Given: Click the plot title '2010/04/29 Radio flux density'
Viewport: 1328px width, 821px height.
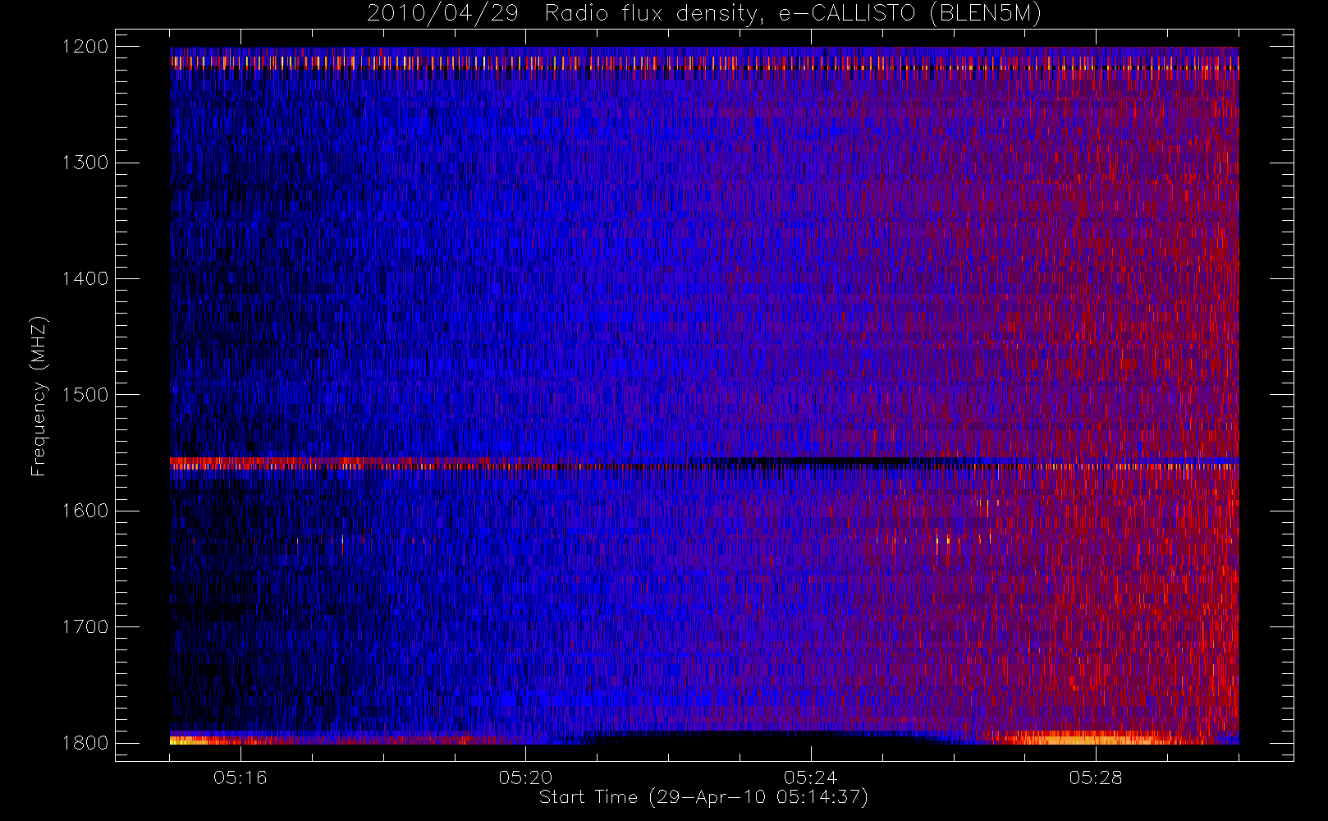Looking at the screenshot, I should (703, 14).
